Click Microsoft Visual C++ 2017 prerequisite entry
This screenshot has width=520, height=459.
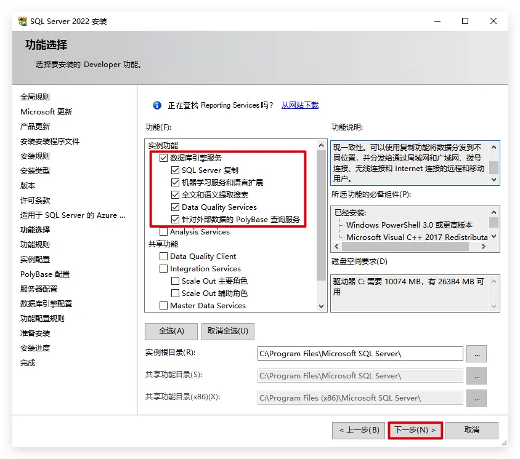coord(417,237)
